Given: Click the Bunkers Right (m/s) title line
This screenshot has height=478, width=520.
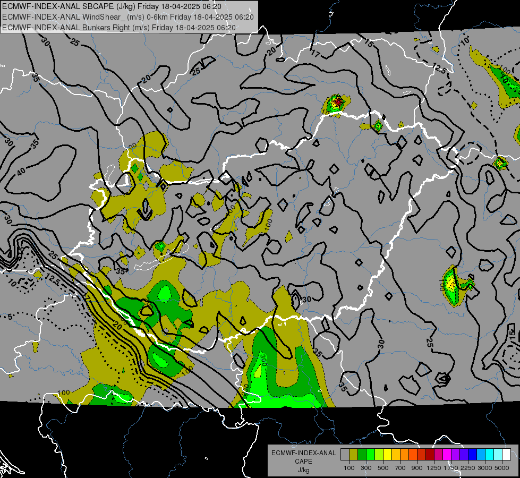Looking at the screenshot, I should click(x=119, y=28).
